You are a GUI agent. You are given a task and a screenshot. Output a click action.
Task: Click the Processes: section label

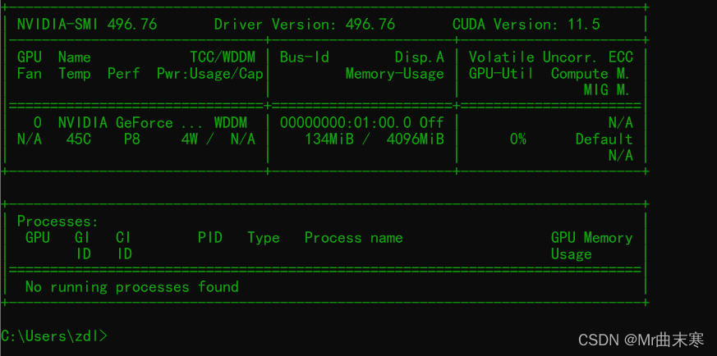point(57,221)
